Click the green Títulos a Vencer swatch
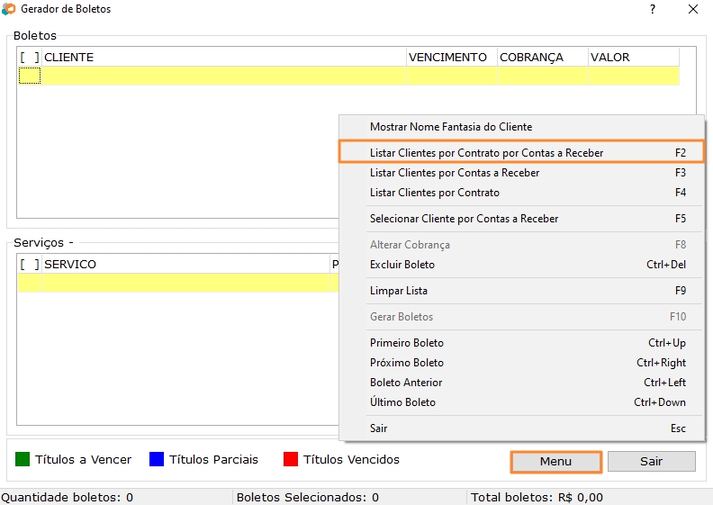713x505 pixels. 23,460
